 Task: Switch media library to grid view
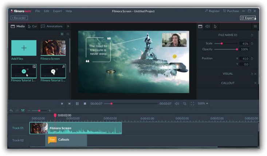tap(62, 34)
